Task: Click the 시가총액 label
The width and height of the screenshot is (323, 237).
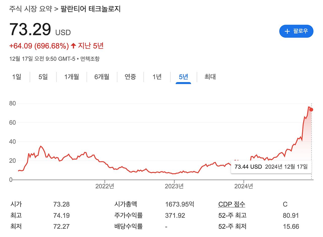Action: click(126, 204)
